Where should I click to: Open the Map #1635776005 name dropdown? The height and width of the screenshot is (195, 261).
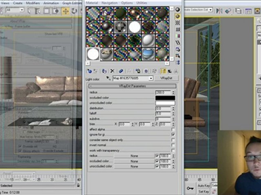[151, 78]
